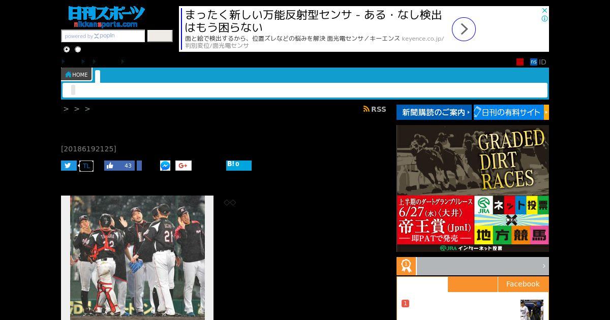Open the ranking item number 1
This screenshot has height=320, width=610.
pyautogui.click(x=405, y=303)
